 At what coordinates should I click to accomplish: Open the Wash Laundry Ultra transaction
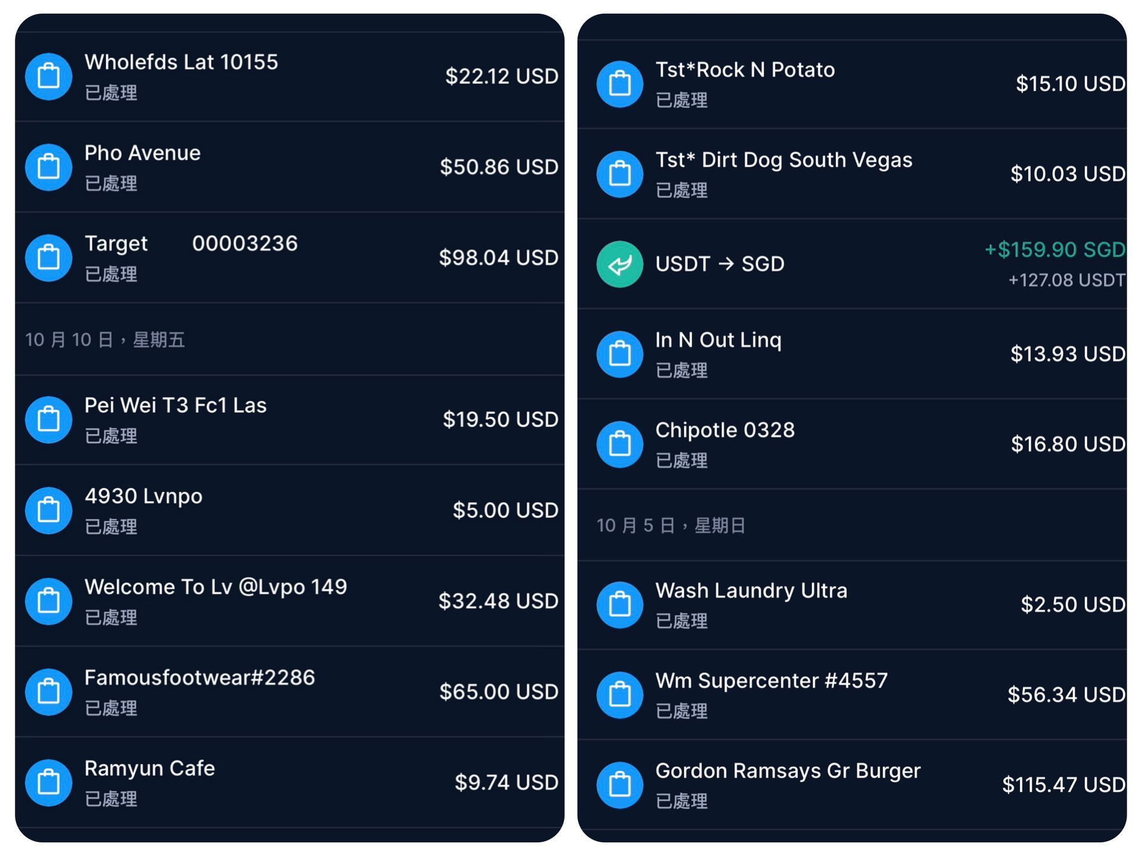[x=751, y=591]
